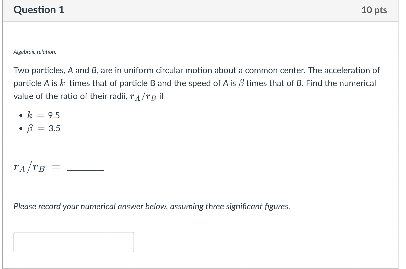The image size is (406, 269).
Task: Click the 'Algebraic relation.' heading
Action: click(x=34, y=52)
